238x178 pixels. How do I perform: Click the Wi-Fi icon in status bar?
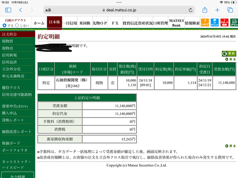(x=222, y=3)
